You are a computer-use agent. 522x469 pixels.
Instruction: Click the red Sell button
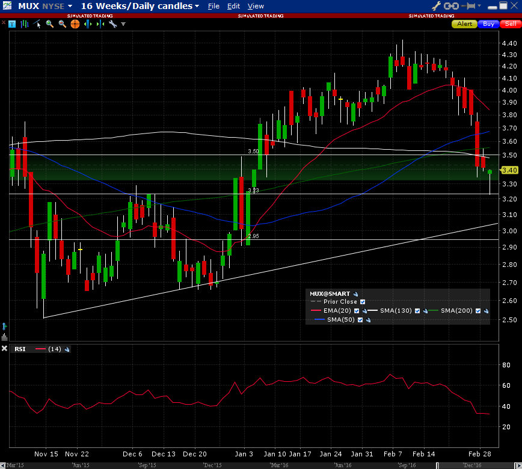point(510,24)
